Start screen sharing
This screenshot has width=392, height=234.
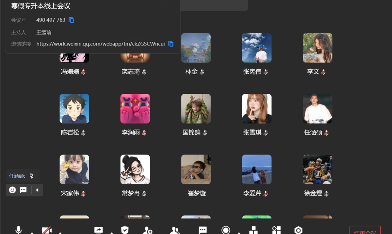tap(98, 230)
